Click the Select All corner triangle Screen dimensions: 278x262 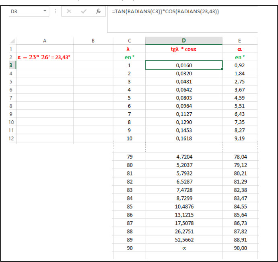[12, 41]
